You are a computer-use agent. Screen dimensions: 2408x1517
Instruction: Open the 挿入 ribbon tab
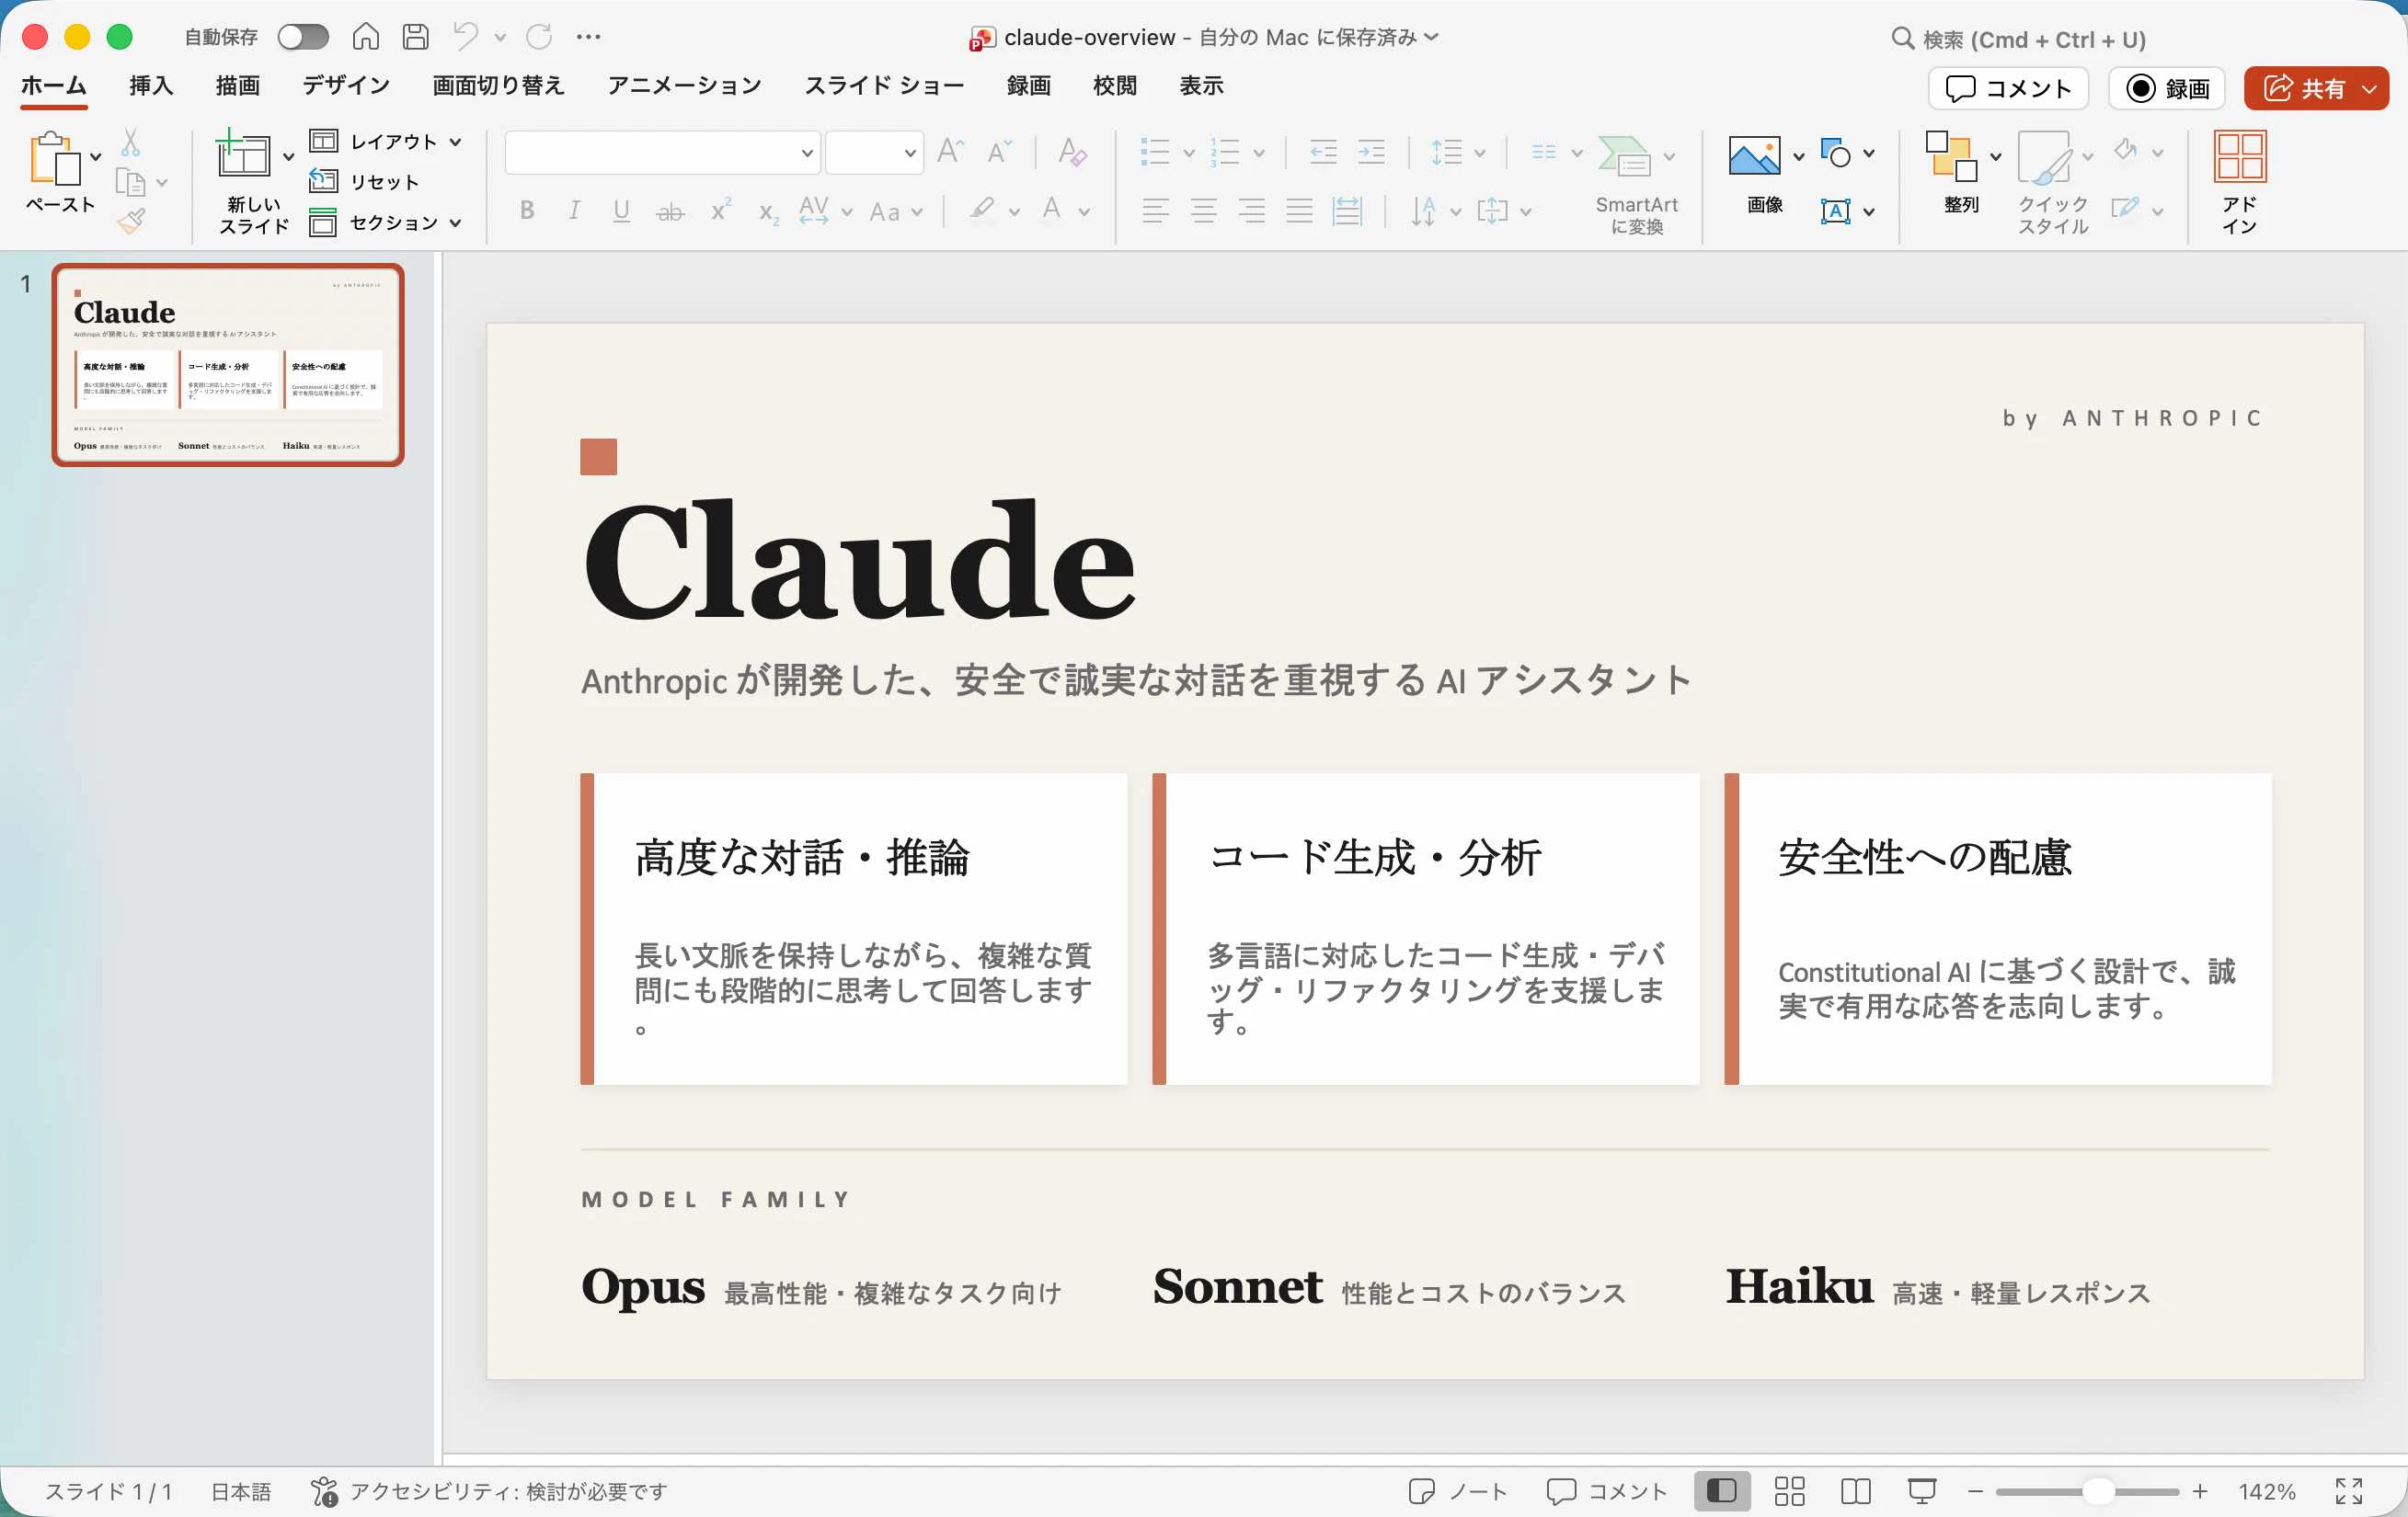[151, 86]
